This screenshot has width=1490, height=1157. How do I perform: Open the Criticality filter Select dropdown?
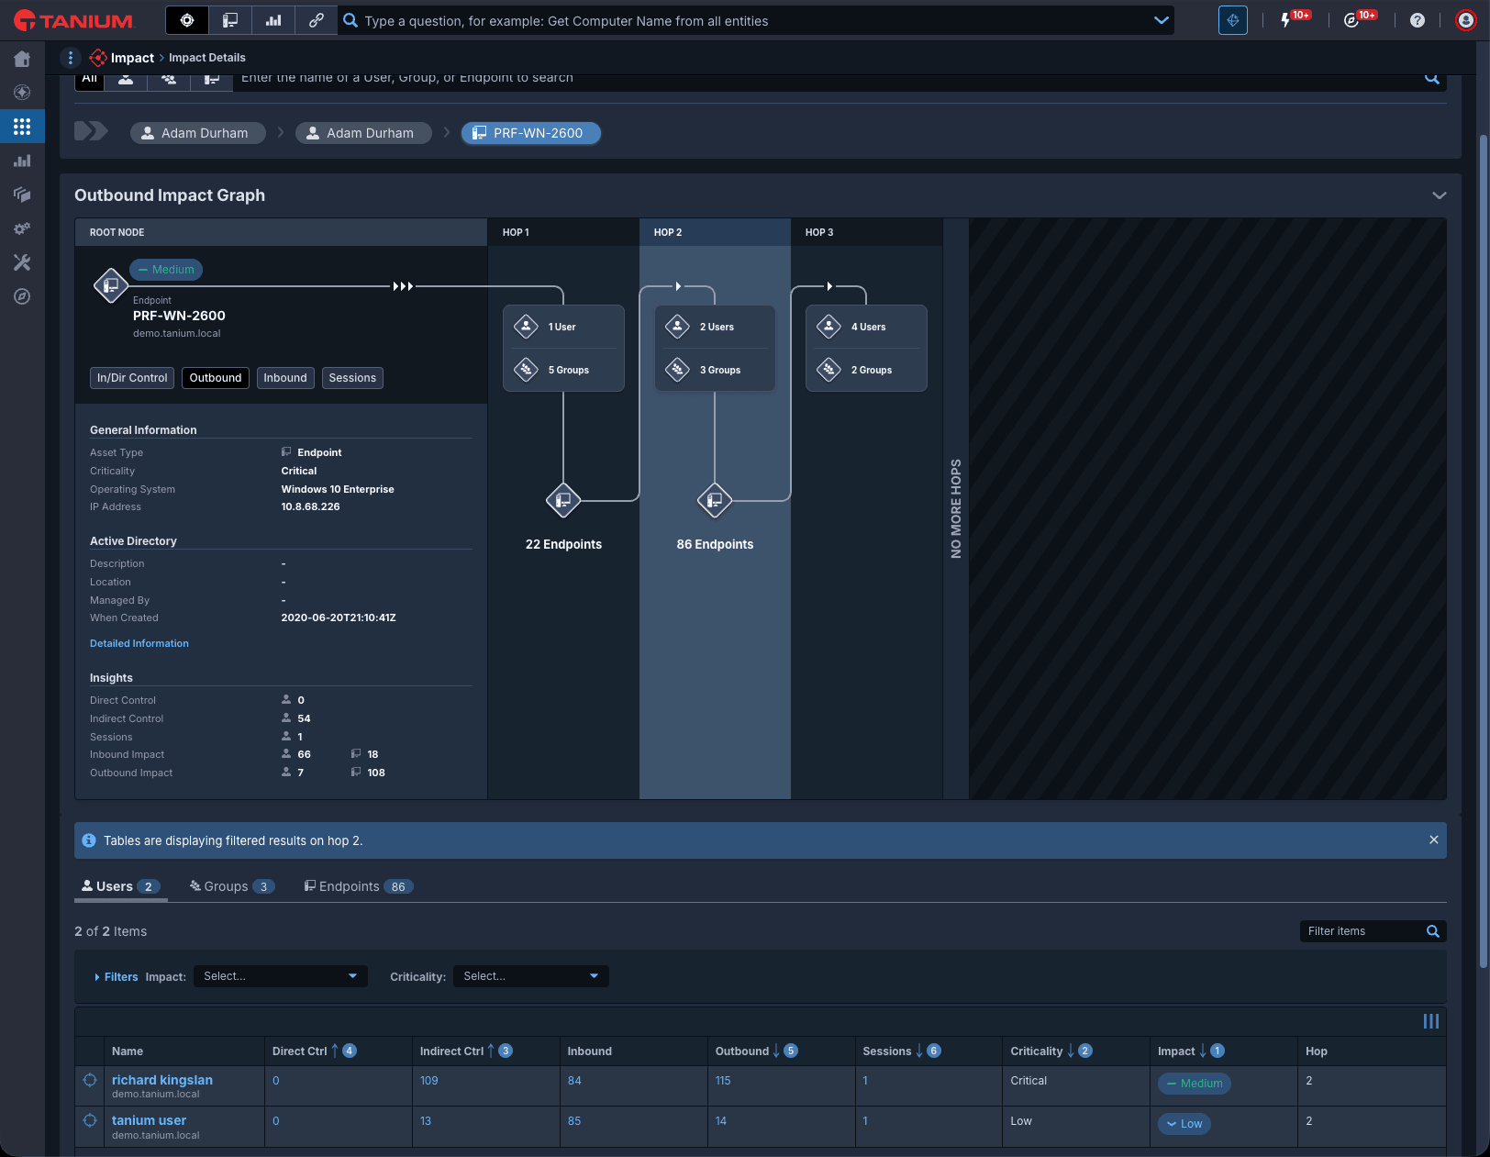coord(531,976)
